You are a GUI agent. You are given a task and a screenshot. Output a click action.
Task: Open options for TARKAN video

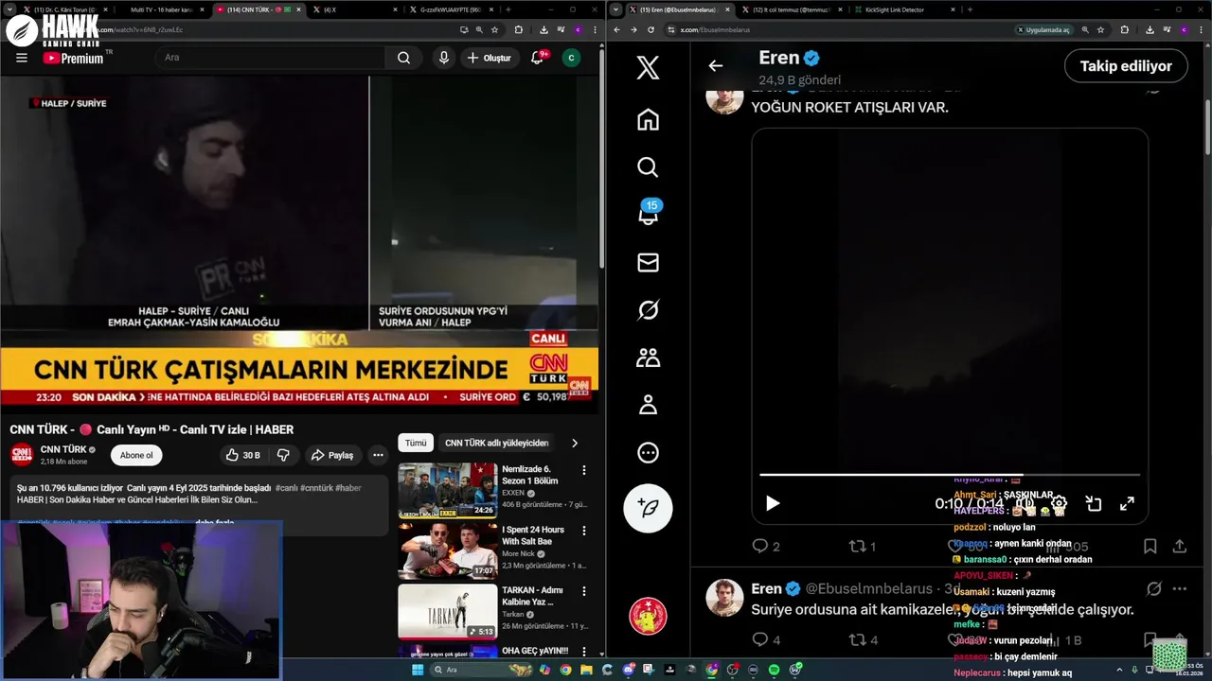[584, 591]
